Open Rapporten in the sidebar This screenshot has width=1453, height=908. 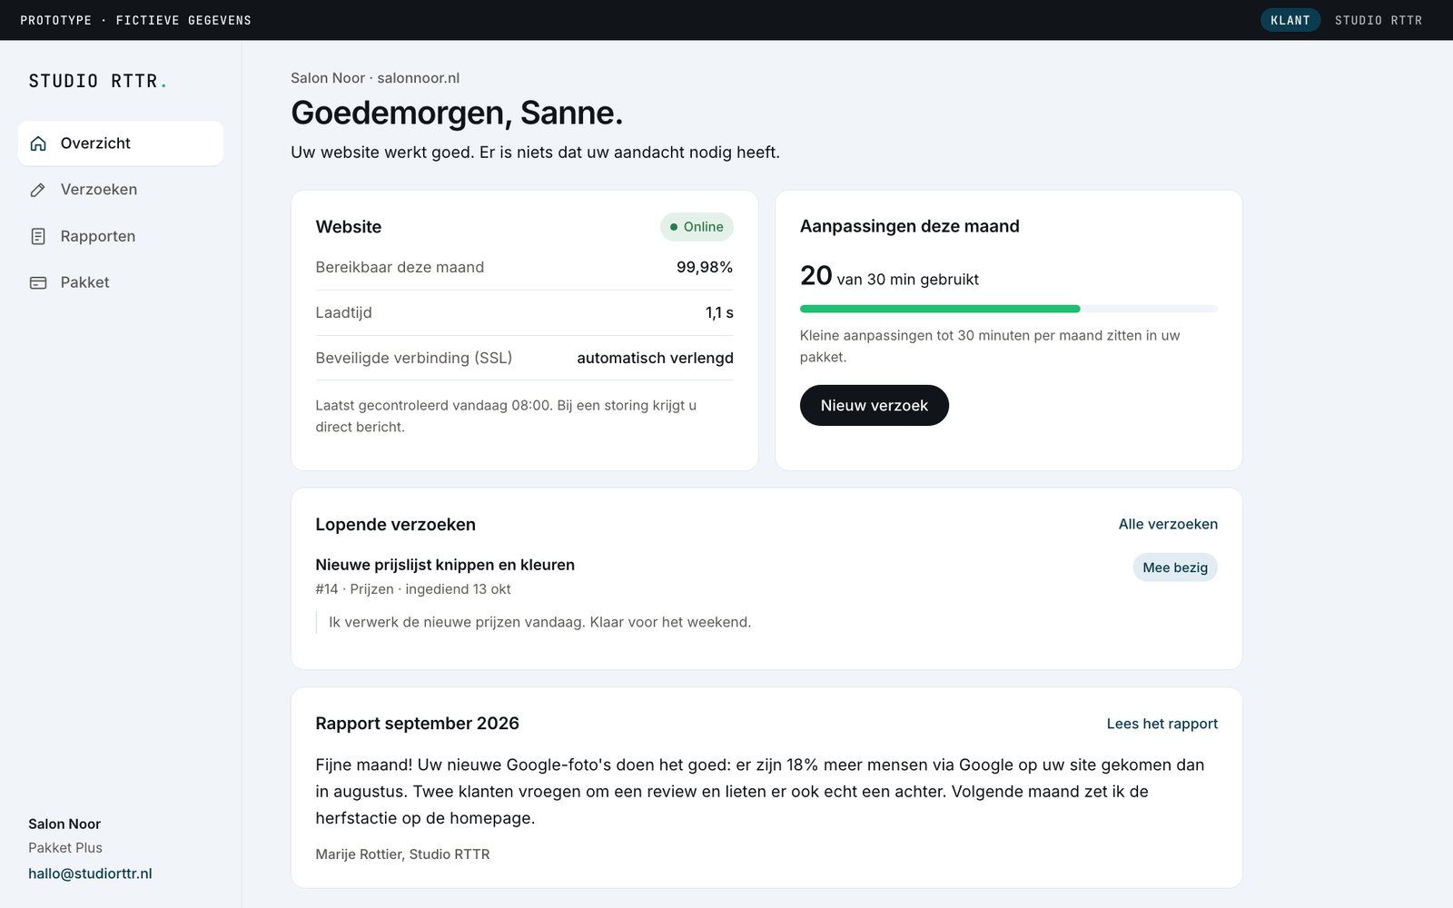(x=121, y=236)
